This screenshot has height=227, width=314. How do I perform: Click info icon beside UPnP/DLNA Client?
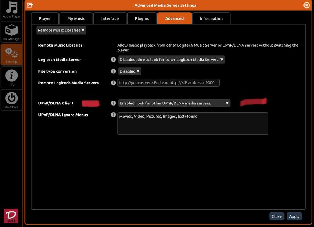113,103
